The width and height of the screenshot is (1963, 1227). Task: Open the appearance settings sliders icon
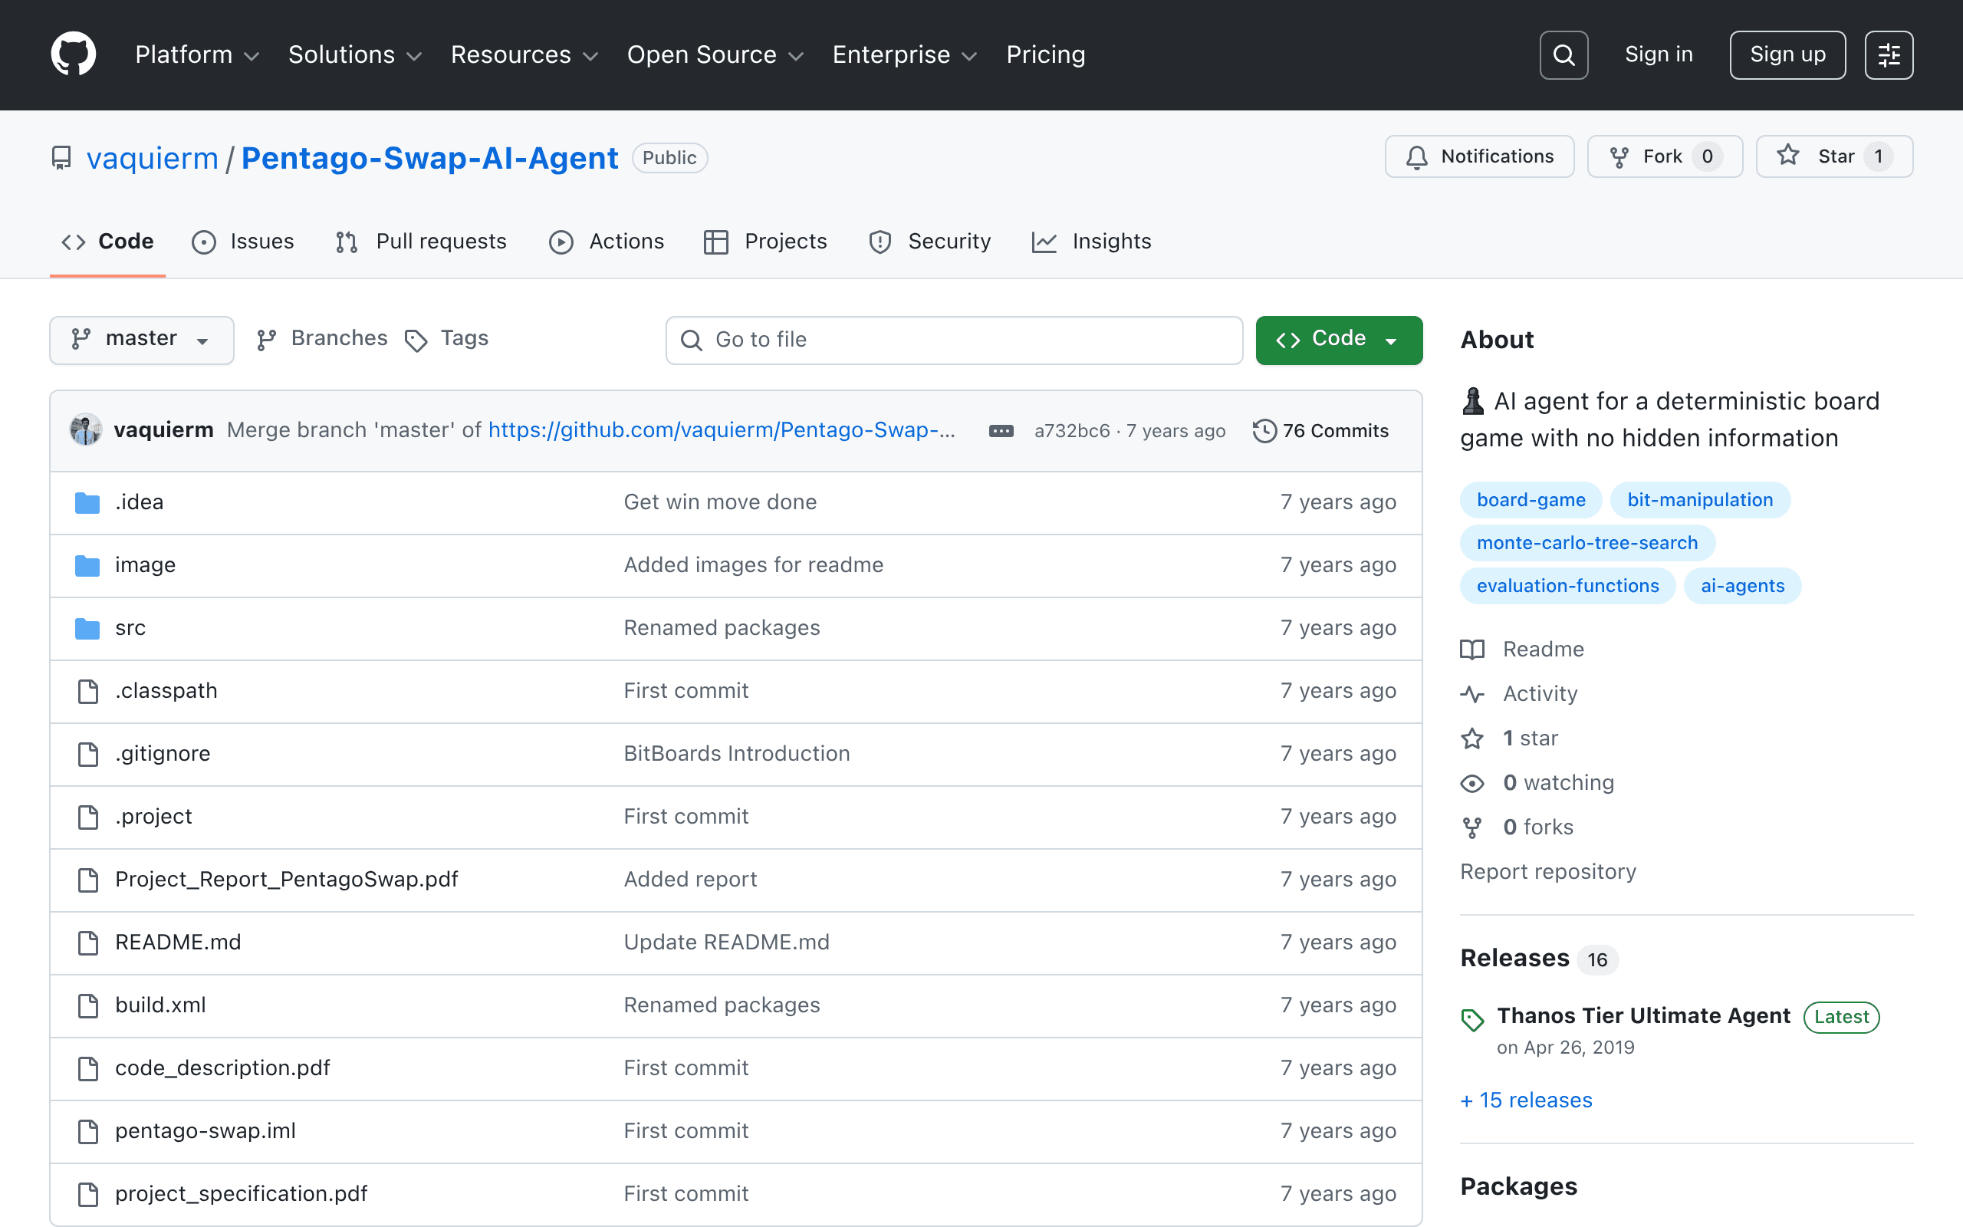point(1889,55)
